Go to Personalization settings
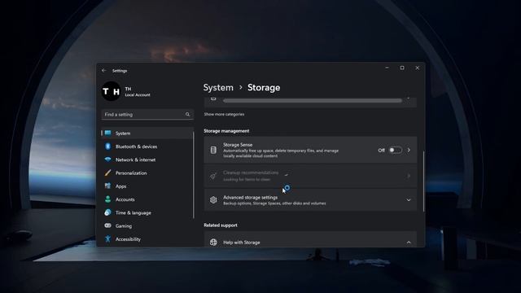The height and width of the screenshot is (293, 521). coord(147,173)
